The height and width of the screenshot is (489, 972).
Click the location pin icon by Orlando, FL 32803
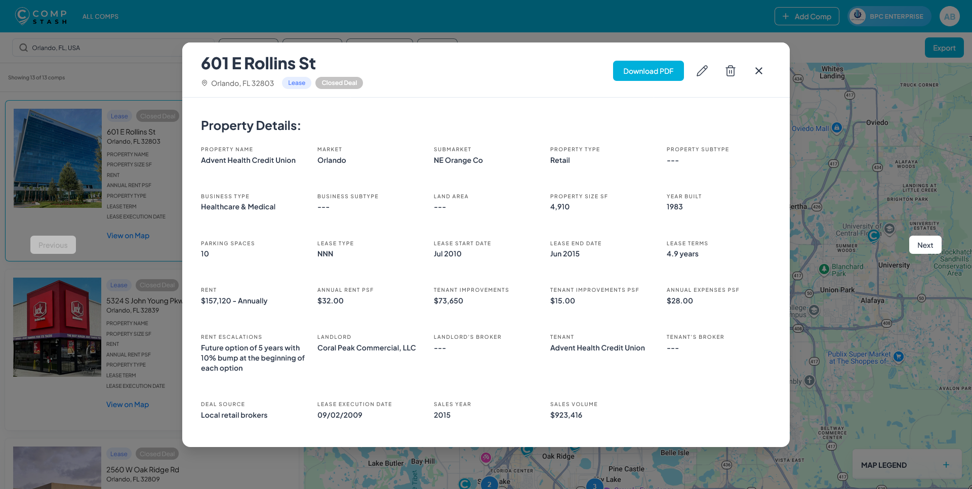tap(205, 83)
